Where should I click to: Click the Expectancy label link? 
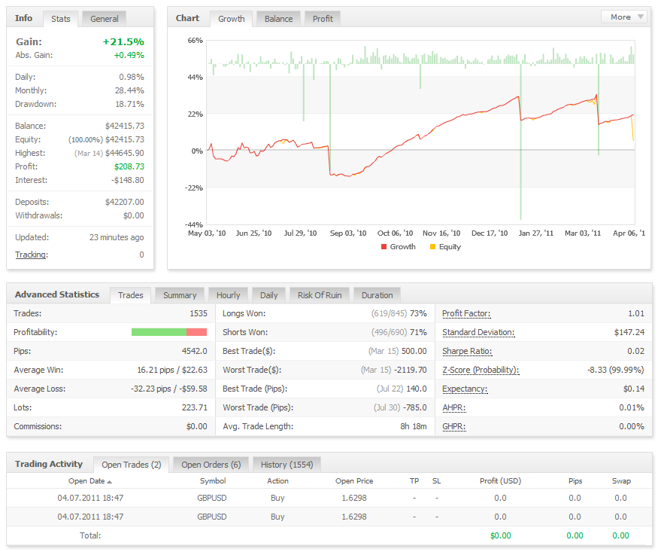(464, 389)
